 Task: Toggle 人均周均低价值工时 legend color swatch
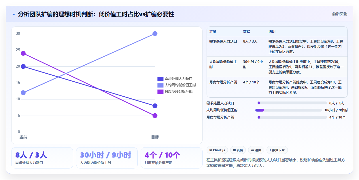tap(160, 85)
